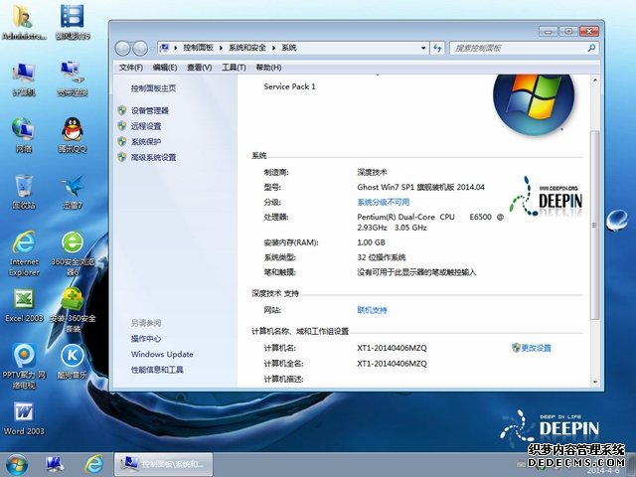Run the Install 360 Security suite icon
636x477 pixels.
[x=73, y=310]
